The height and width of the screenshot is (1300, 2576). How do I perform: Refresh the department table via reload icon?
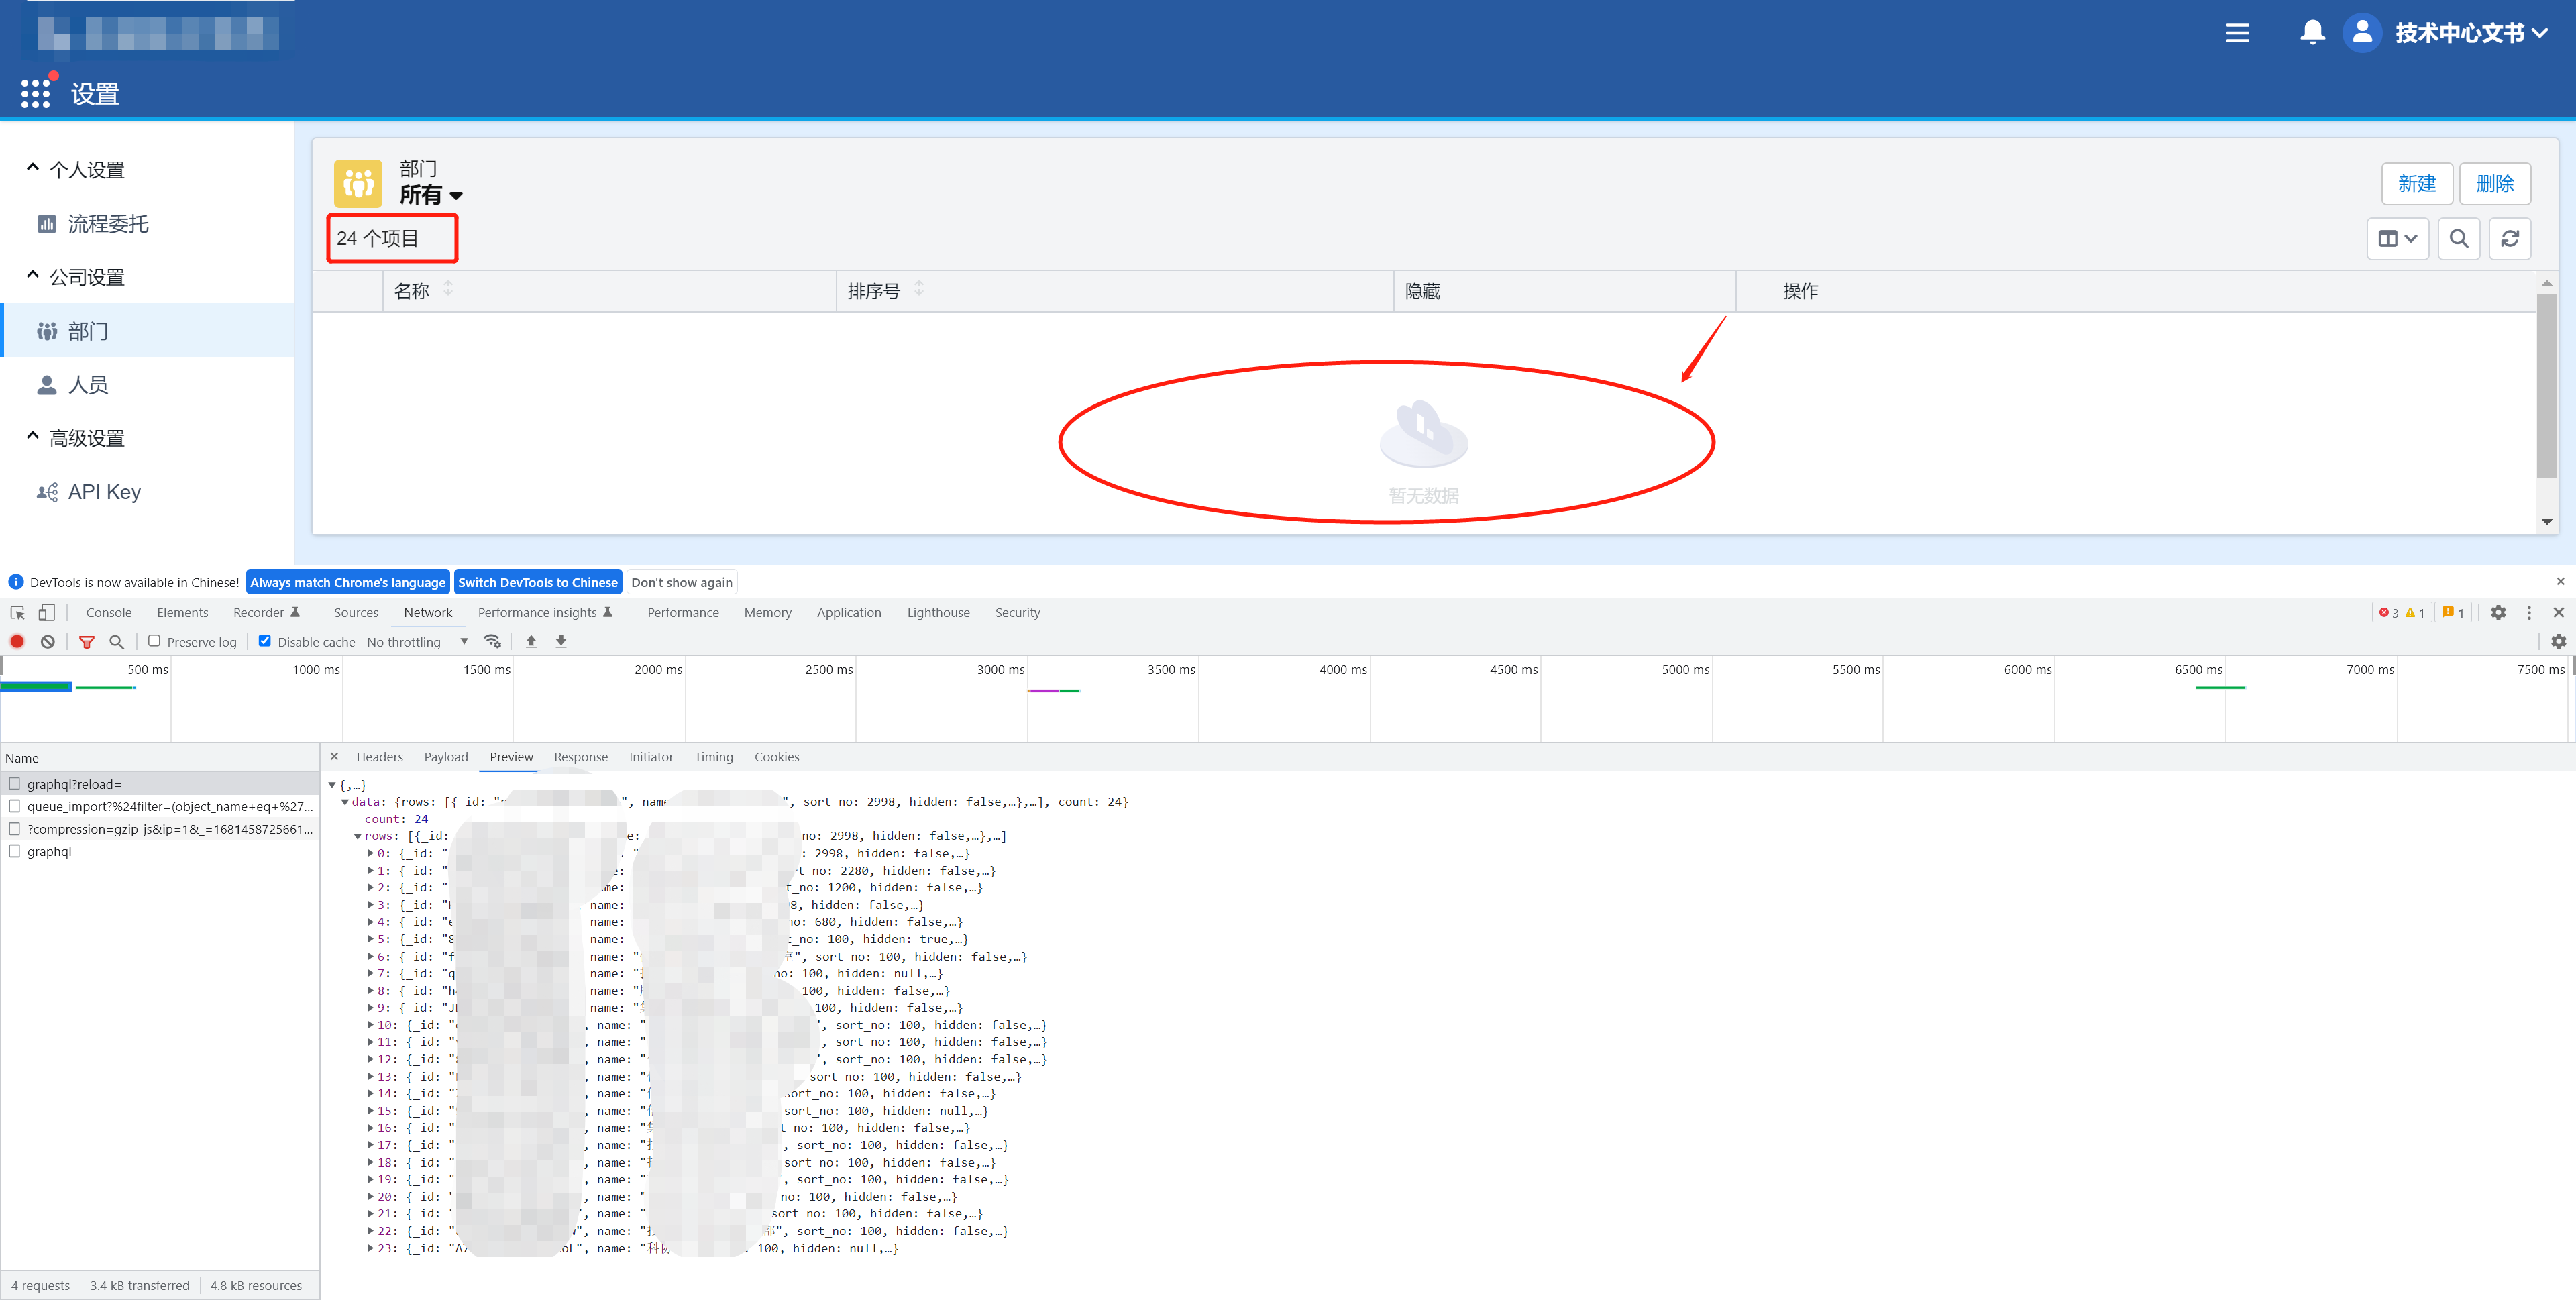2510,239
